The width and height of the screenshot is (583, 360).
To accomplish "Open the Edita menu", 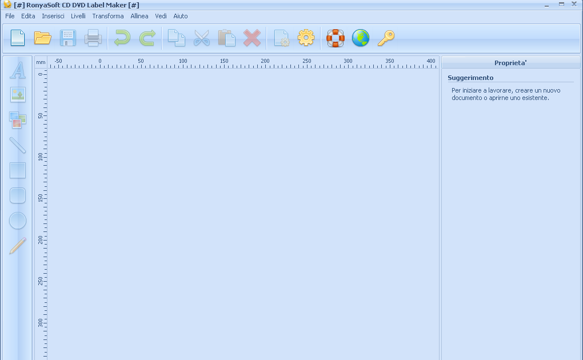I will [x=28, y=16].
